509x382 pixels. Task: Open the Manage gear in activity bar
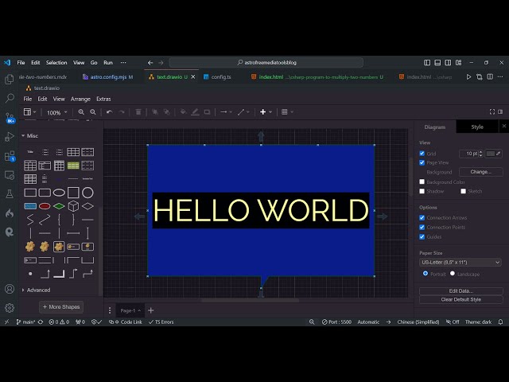(x=10, y=307)
